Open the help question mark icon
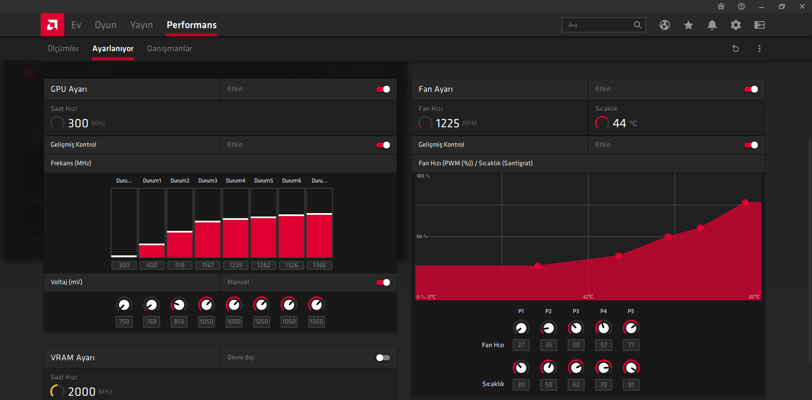Image resolution: width=812 pixels, height=400 pixels. pos(741,6)
